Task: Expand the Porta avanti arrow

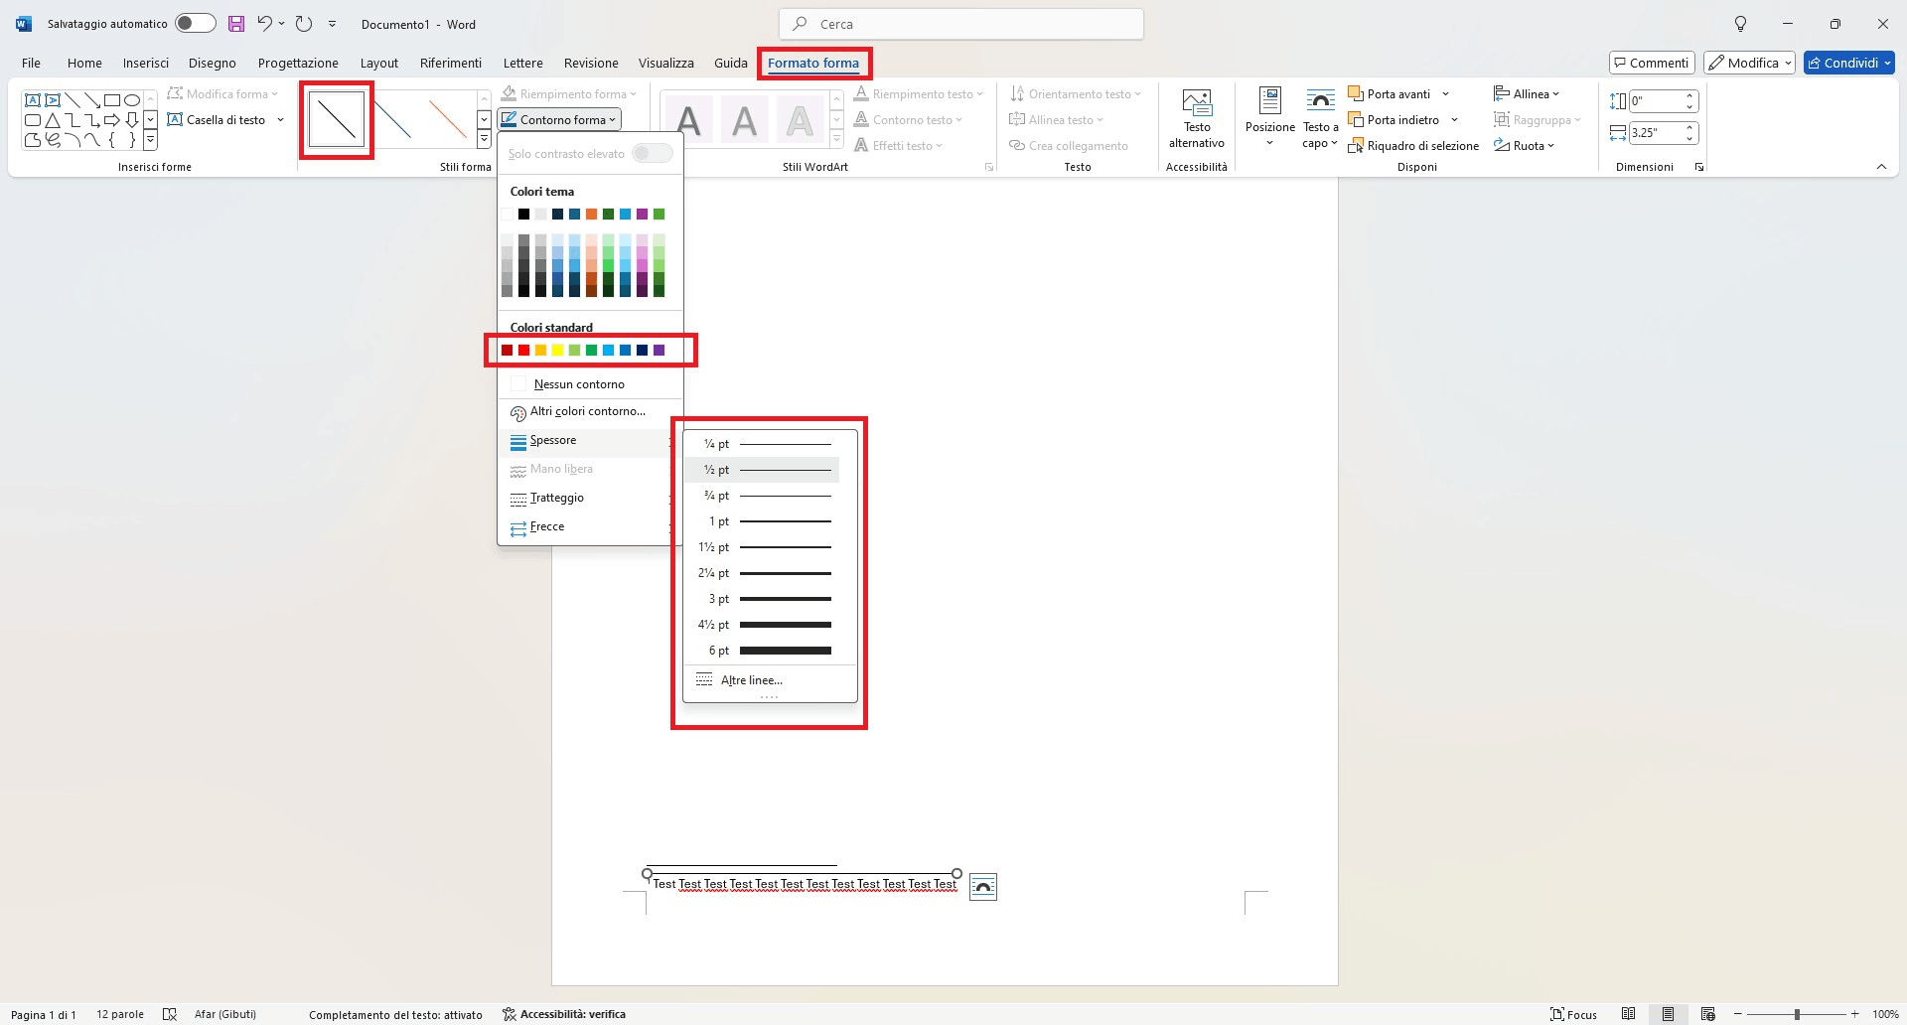Action: tap(1445, 94)
